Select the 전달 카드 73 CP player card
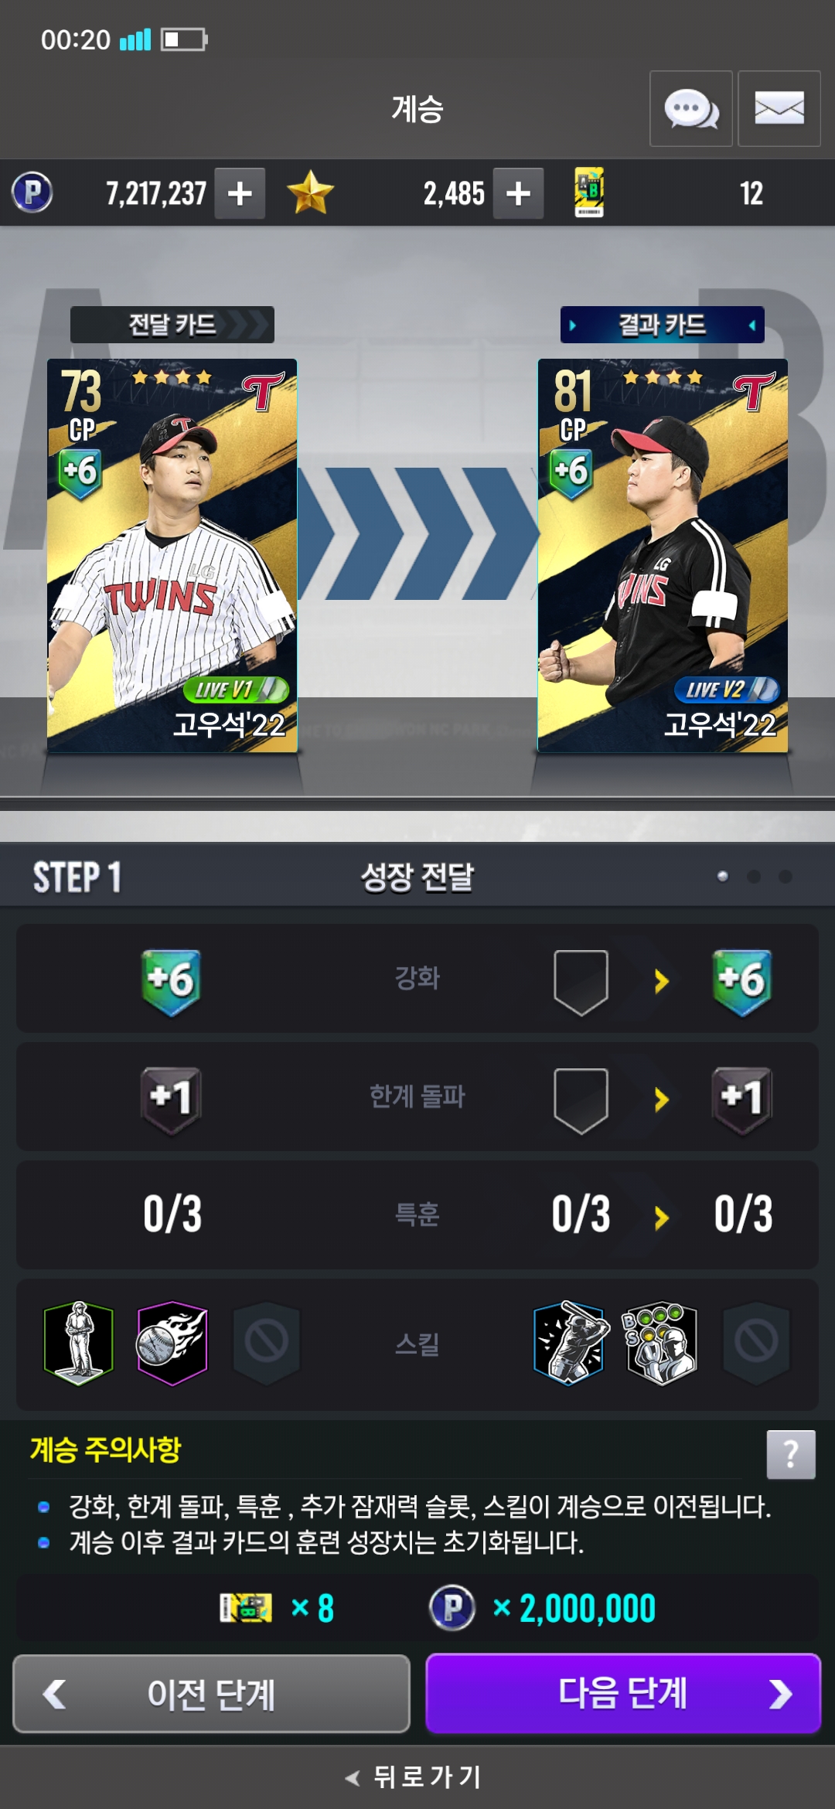Screen dimensions: 835x1809 tap(172, 555)
